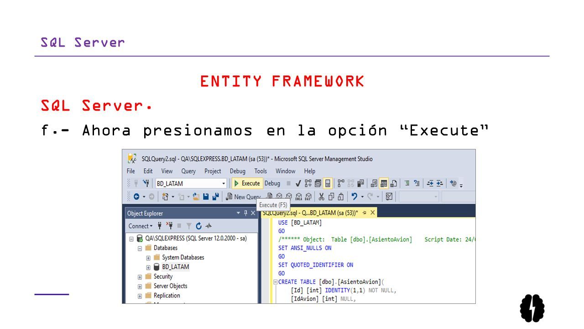Toggle IntelliSense Enabled icon

328,183
